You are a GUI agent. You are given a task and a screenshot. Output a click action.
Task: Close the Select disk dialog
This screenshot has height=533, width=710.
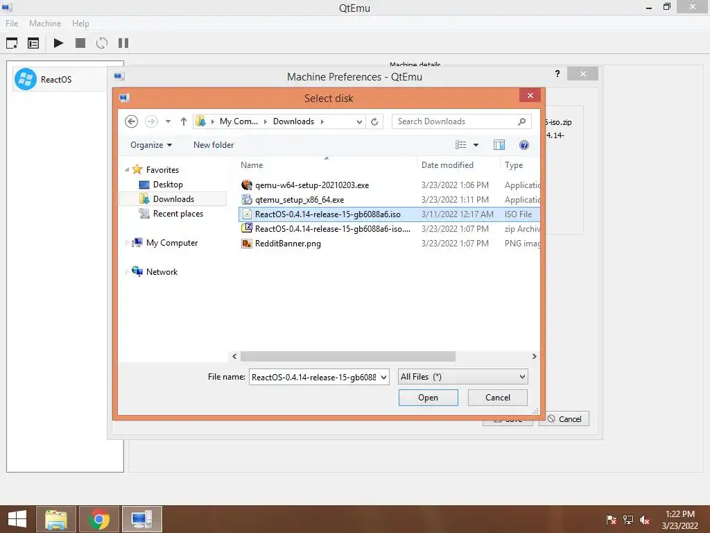(x=530, y=95)
